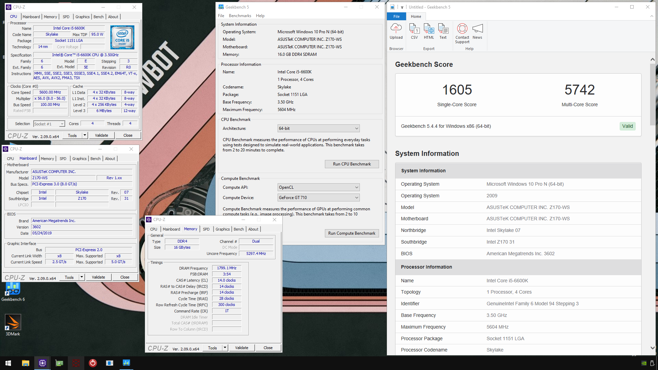
Task: Click the Core Speed 5600.00 MHz field
Action: click(x=50, y=92)
